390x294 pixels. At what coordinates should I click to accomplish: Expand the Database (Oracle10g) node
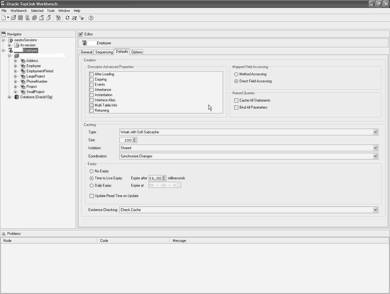pos(9,97)
